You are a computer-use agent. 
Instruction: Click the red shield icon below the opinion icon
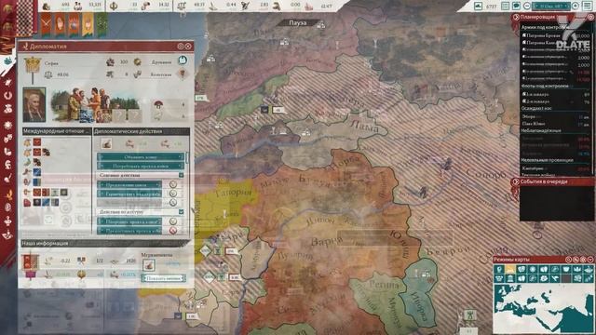click(x=183, y=74)
